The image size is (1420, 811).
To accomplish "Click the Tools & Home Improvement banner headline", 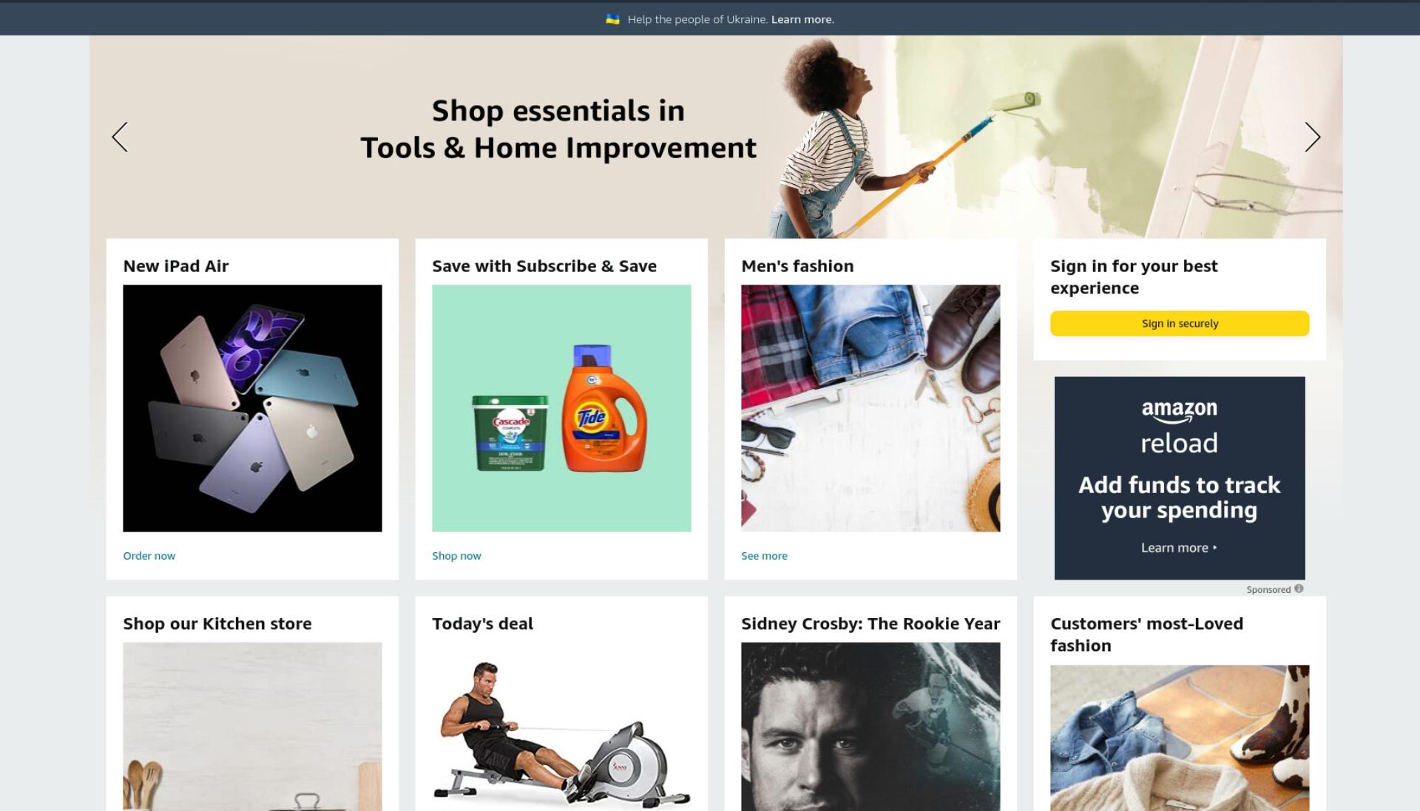I will pos(558,129).
